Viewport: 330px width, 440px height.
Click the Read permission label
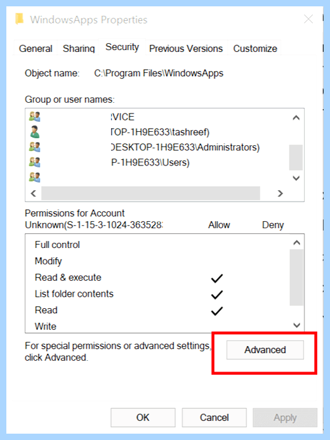tap(46, 310)
